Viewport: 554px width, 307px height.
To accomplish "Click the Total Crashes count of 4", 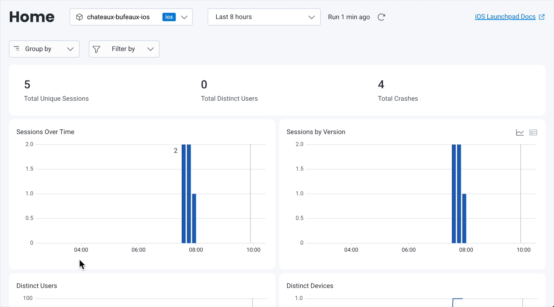I will 381,84.
